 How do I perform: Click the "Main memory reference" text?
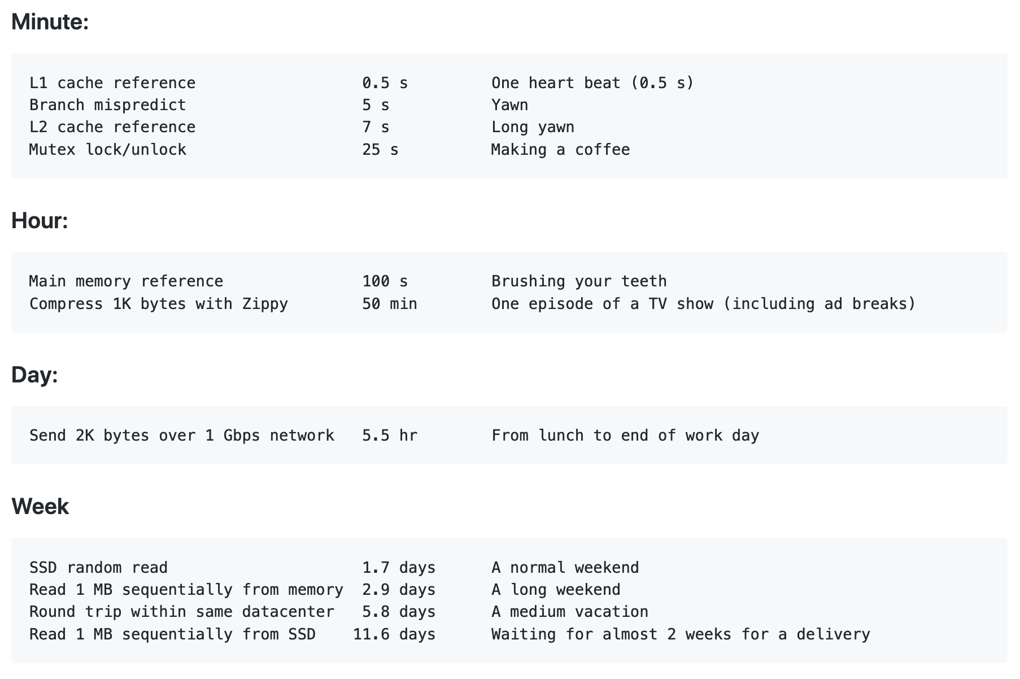tap(126, 281)
